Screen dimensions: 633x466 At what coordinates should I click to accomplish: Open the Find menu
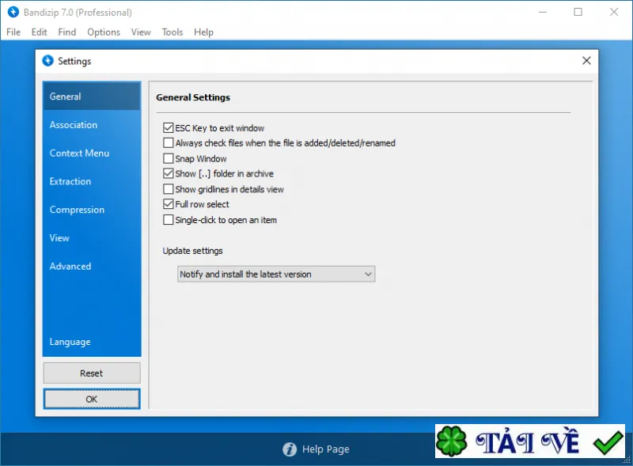click(x=67, y=32)
